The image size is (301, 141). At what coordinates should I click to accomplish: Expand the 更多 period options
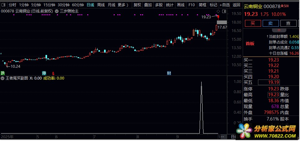pyautogui.click(x=123, y=5)
